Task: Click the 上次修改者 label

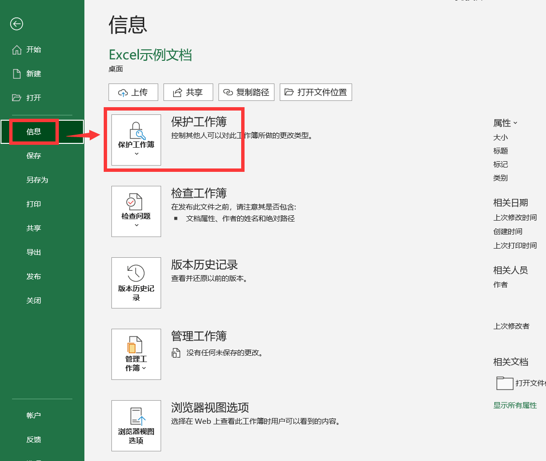Action: tap(511, 326)
